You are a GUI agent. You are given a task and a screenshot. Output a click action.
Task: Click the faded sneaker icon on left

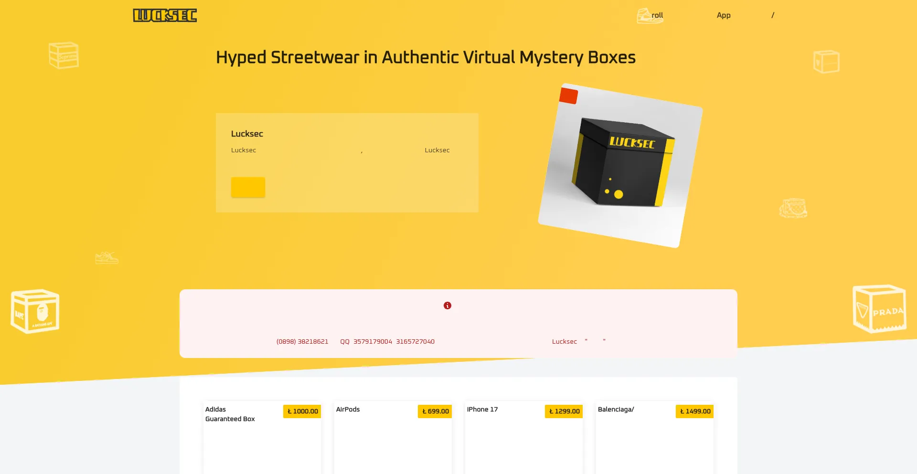(x=107, y=258)
